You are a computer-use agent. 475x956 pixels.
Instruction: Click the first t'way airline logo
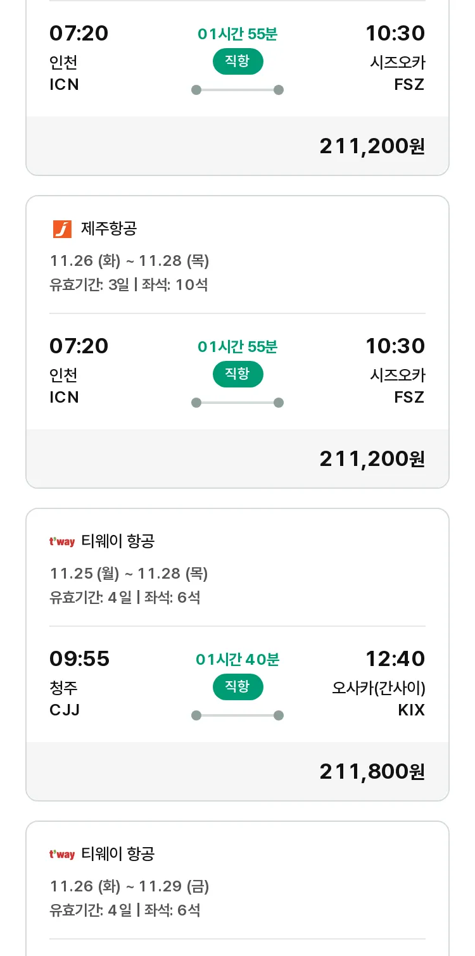coord(62,541)
